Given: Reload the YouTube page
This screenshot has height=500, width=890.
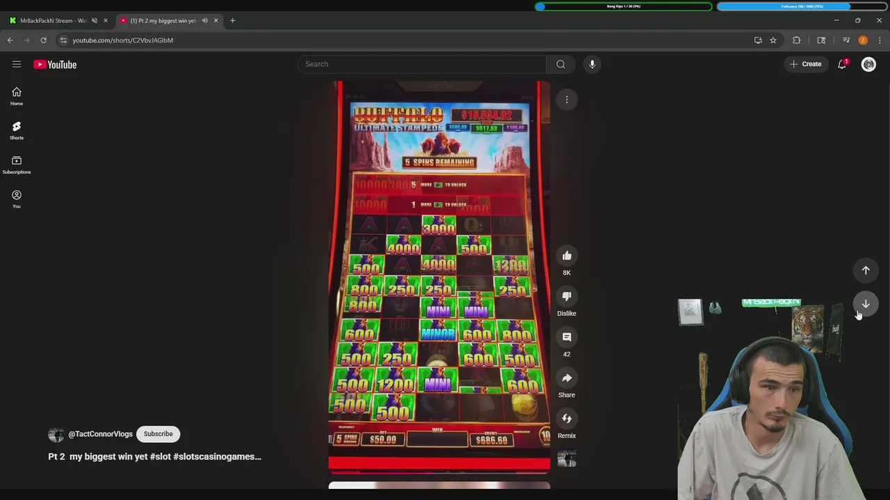Looking at the screenshot, I should 43,40.
